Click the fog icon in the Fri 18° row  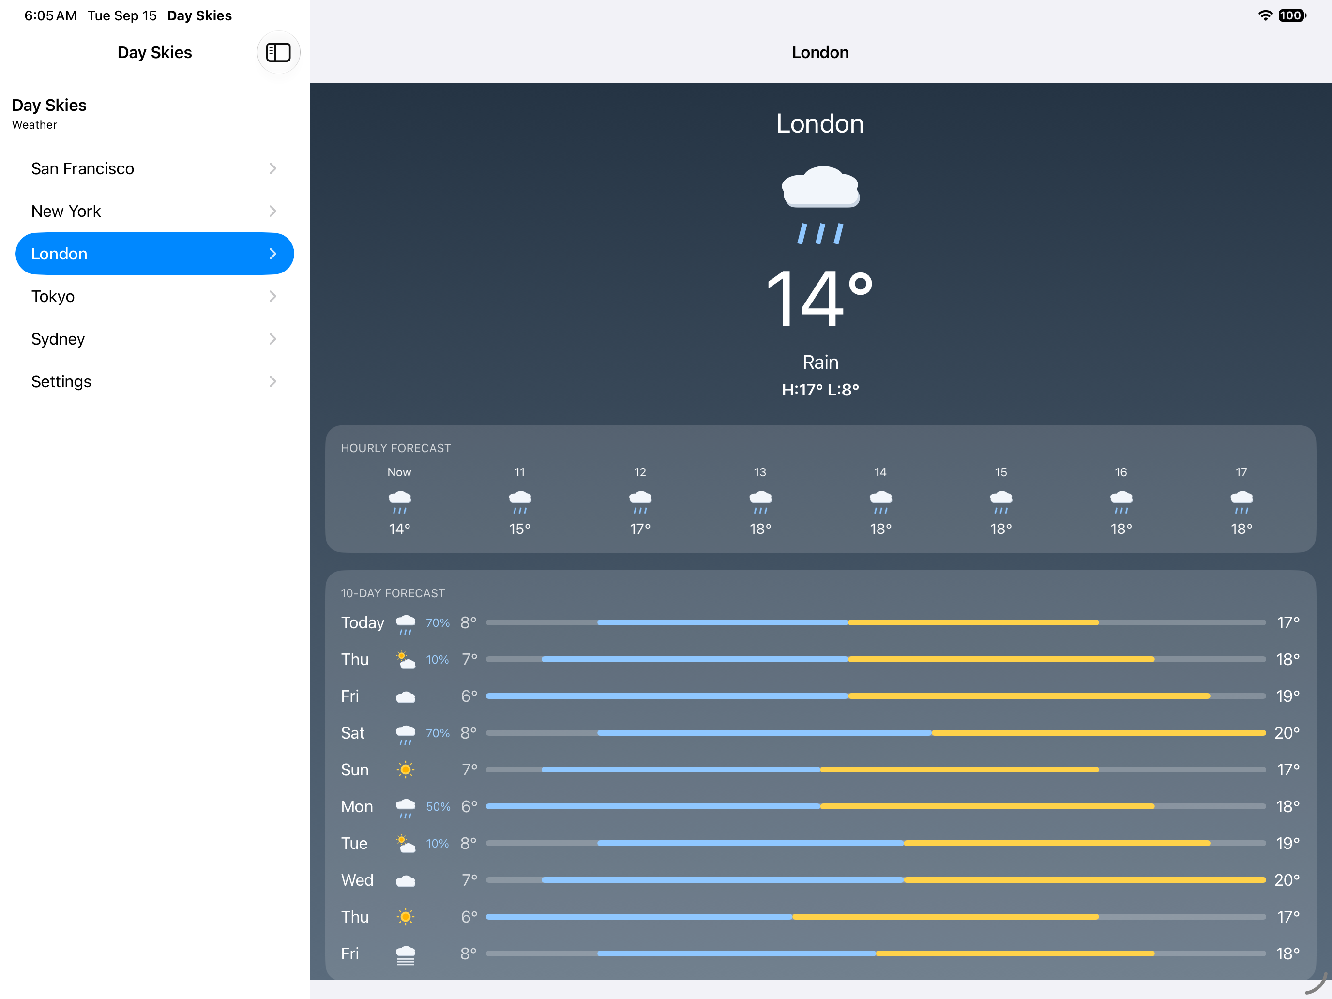405,955
